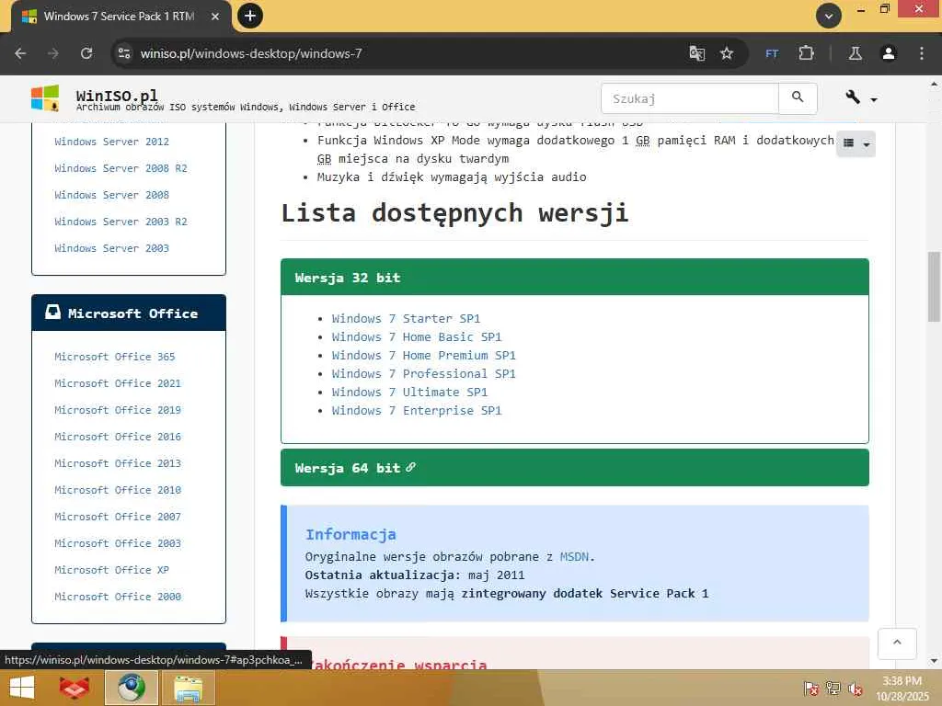This screenshot has height=706, width=942.
Task: Click the network tray icon
Action: click(833, 688)
